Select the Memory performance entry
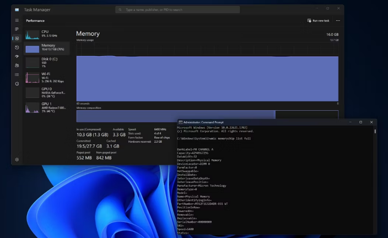Viewport: 388px width, 238px height. pos(46,48)
